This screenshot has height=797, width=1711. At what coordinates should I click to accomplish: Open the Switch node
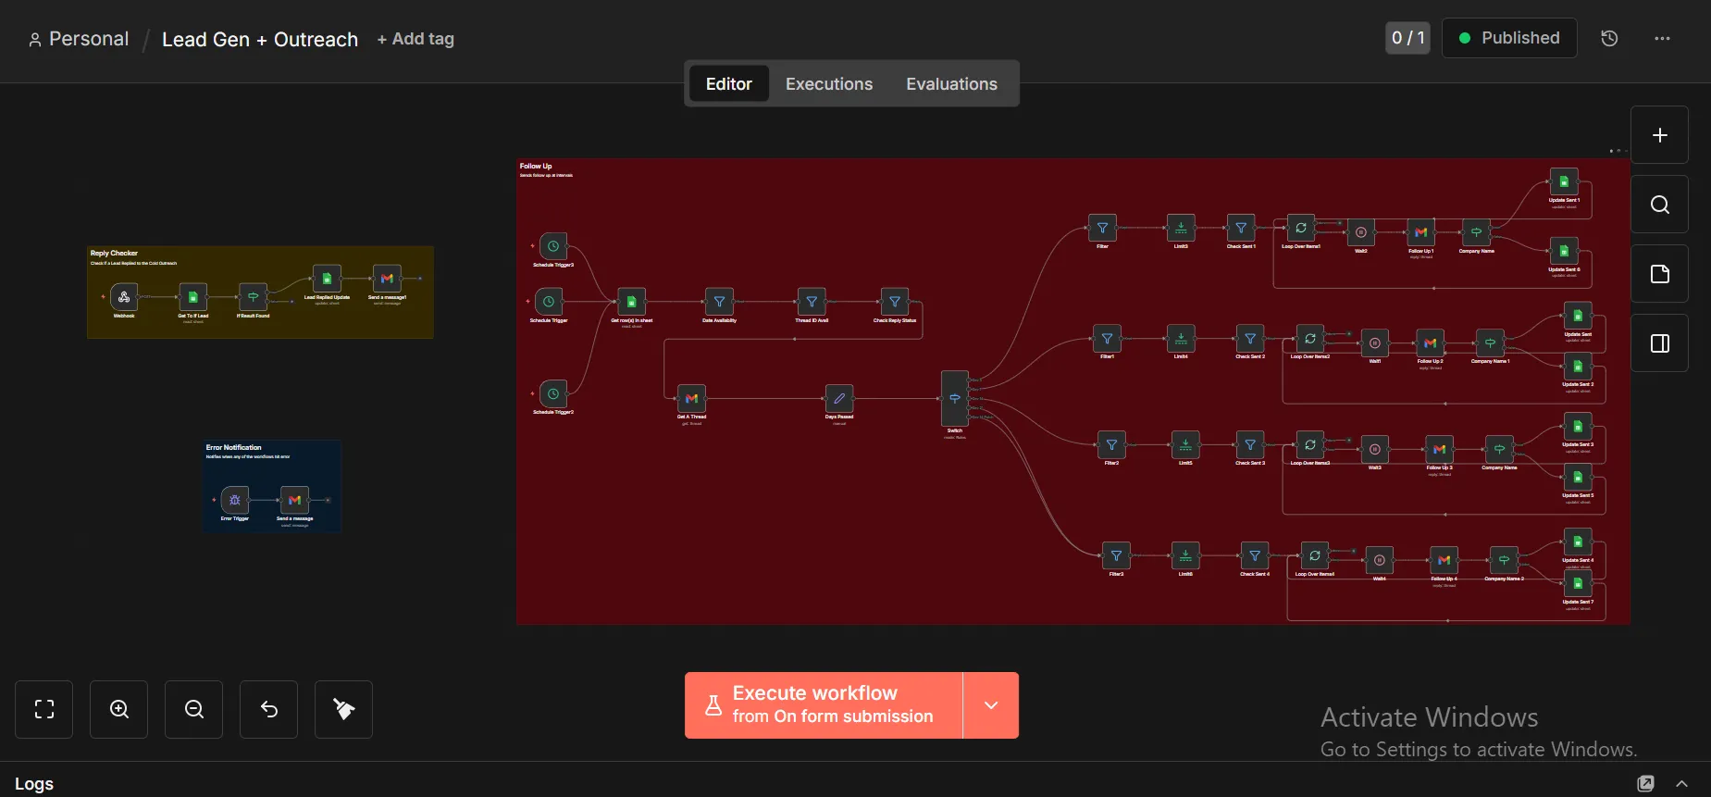click(x=955, y=398)
